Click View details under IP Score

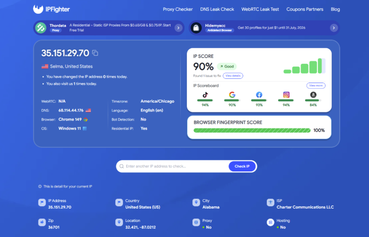233,76
